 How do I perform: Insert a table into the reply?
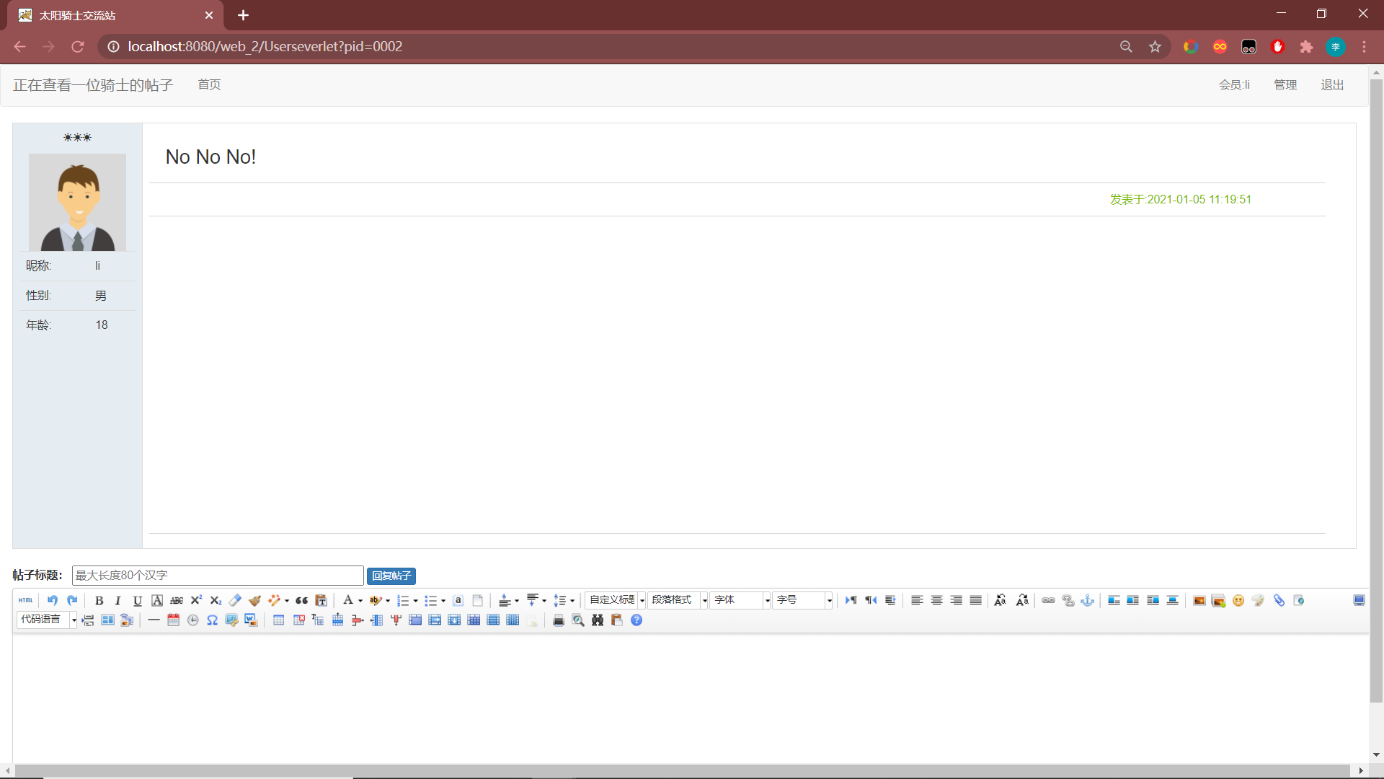278,620
